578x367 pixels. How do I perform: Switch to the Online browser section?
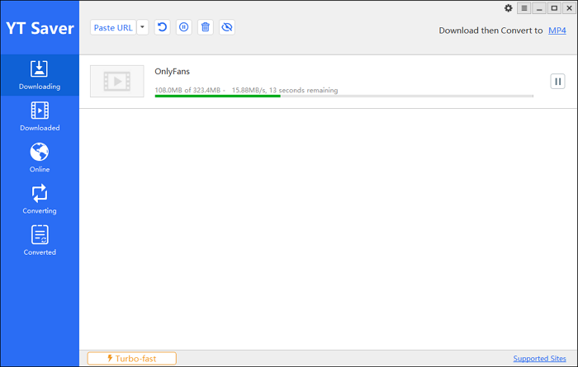click(40, 158)
